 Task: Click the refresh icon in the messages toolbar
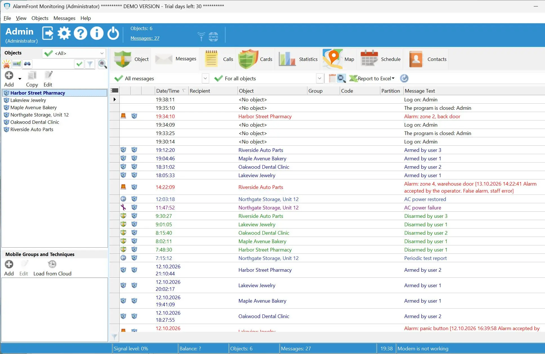(404, 78)
